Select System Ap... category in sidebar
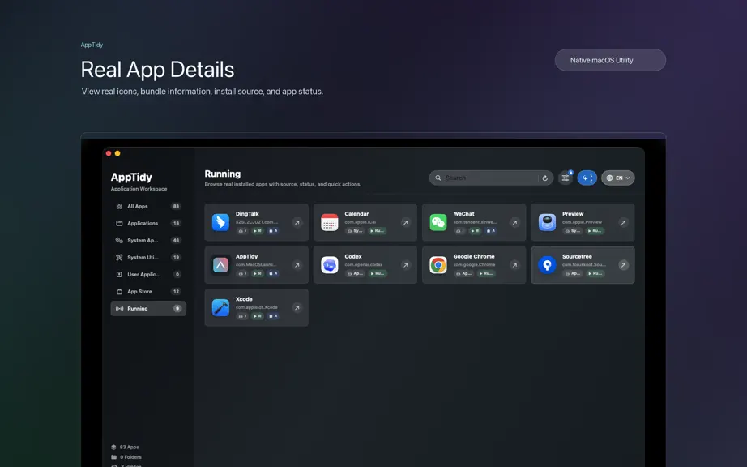Viewport: 747px width, 467px height. click(148, 241)
